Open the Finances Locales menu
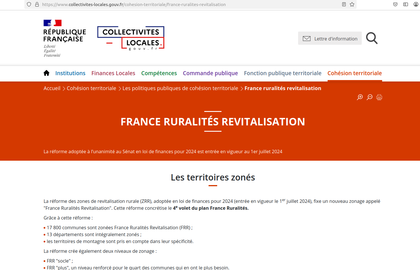The width and height of the screenshot is (420, 270). pos(113,73)
